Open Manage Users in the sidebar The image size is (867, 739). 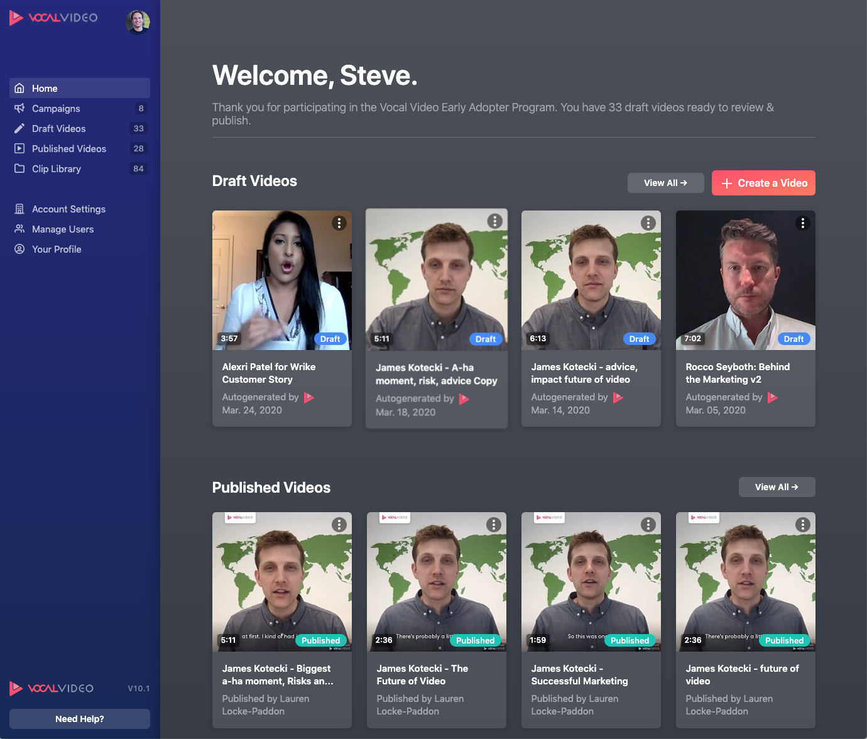point(80,229)
